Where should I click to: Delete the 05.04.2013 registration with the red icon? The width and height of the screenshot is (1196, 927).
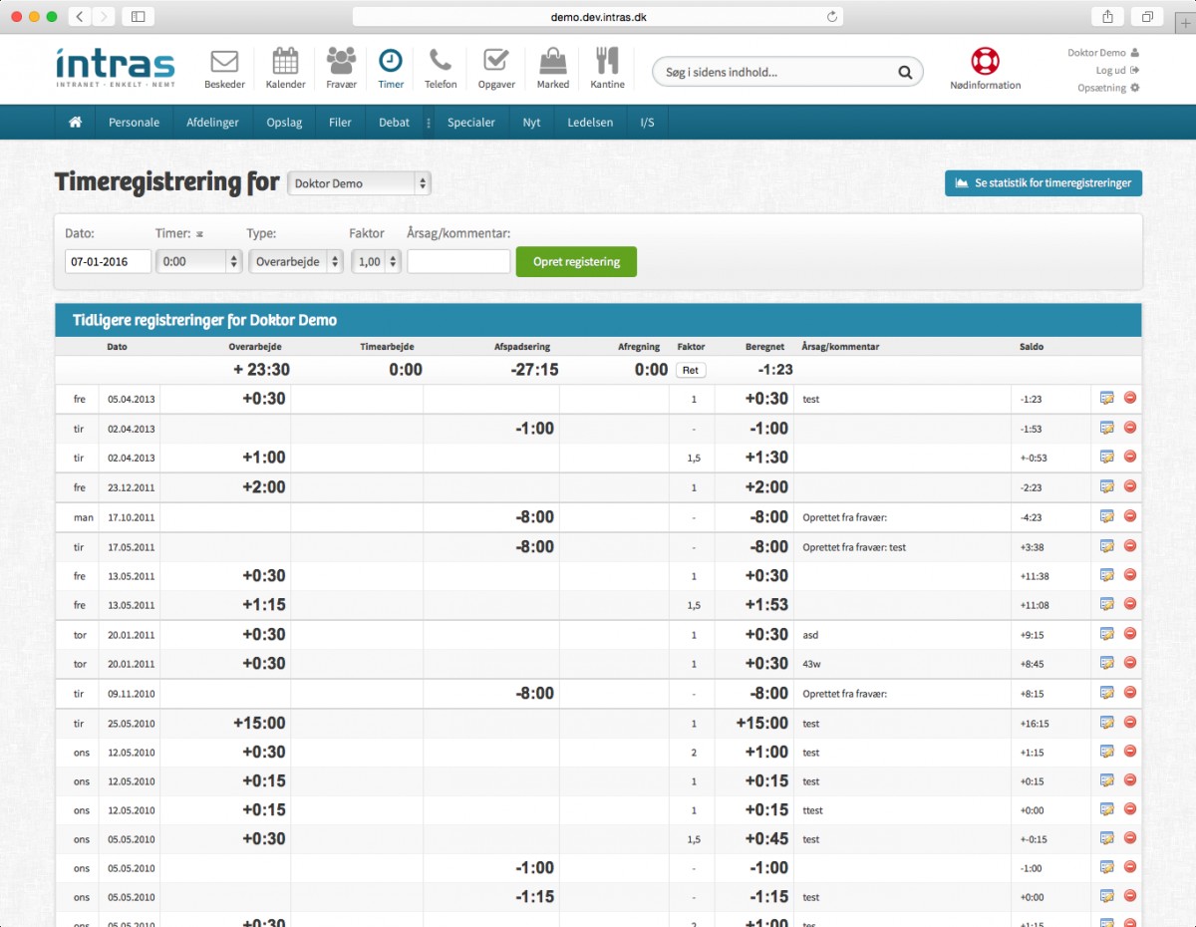coord(1129,398)
